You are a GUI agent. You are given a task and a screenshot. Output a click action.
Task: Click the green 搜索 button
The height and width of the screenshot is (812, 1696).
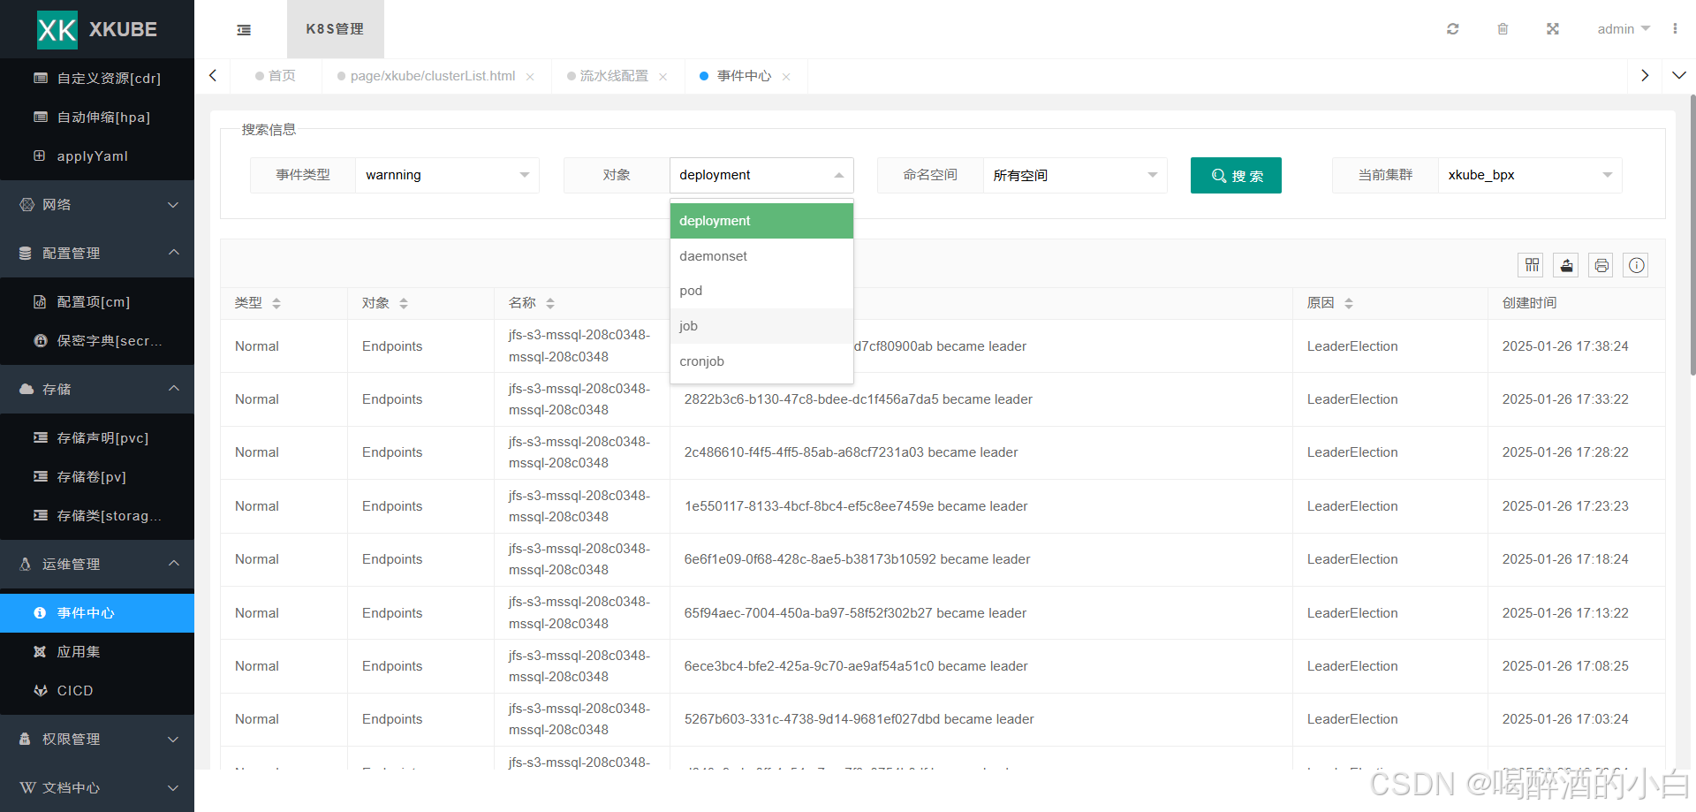[1235, 175]
